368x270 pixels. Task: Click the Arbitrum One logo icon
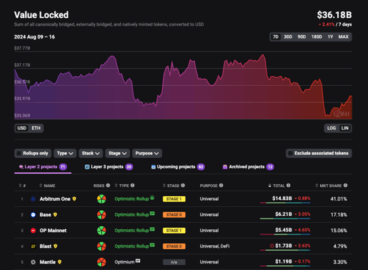pyautogui.click(x=33, y=199)
